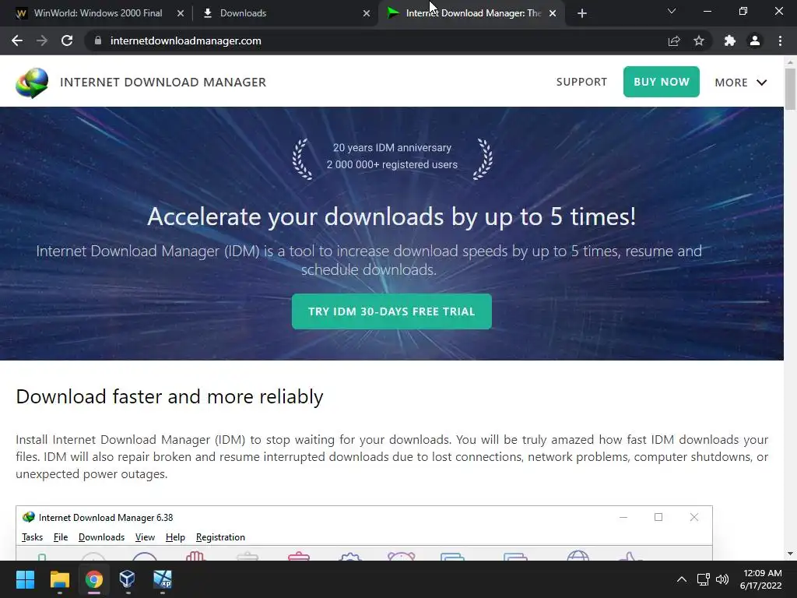
Task: Open the clock showing 12:09 AM
Action: [x=761, y=579]
